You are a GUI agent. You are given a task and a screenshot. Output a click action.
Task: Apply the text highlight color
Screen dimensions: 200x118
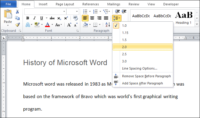point(37,25)
